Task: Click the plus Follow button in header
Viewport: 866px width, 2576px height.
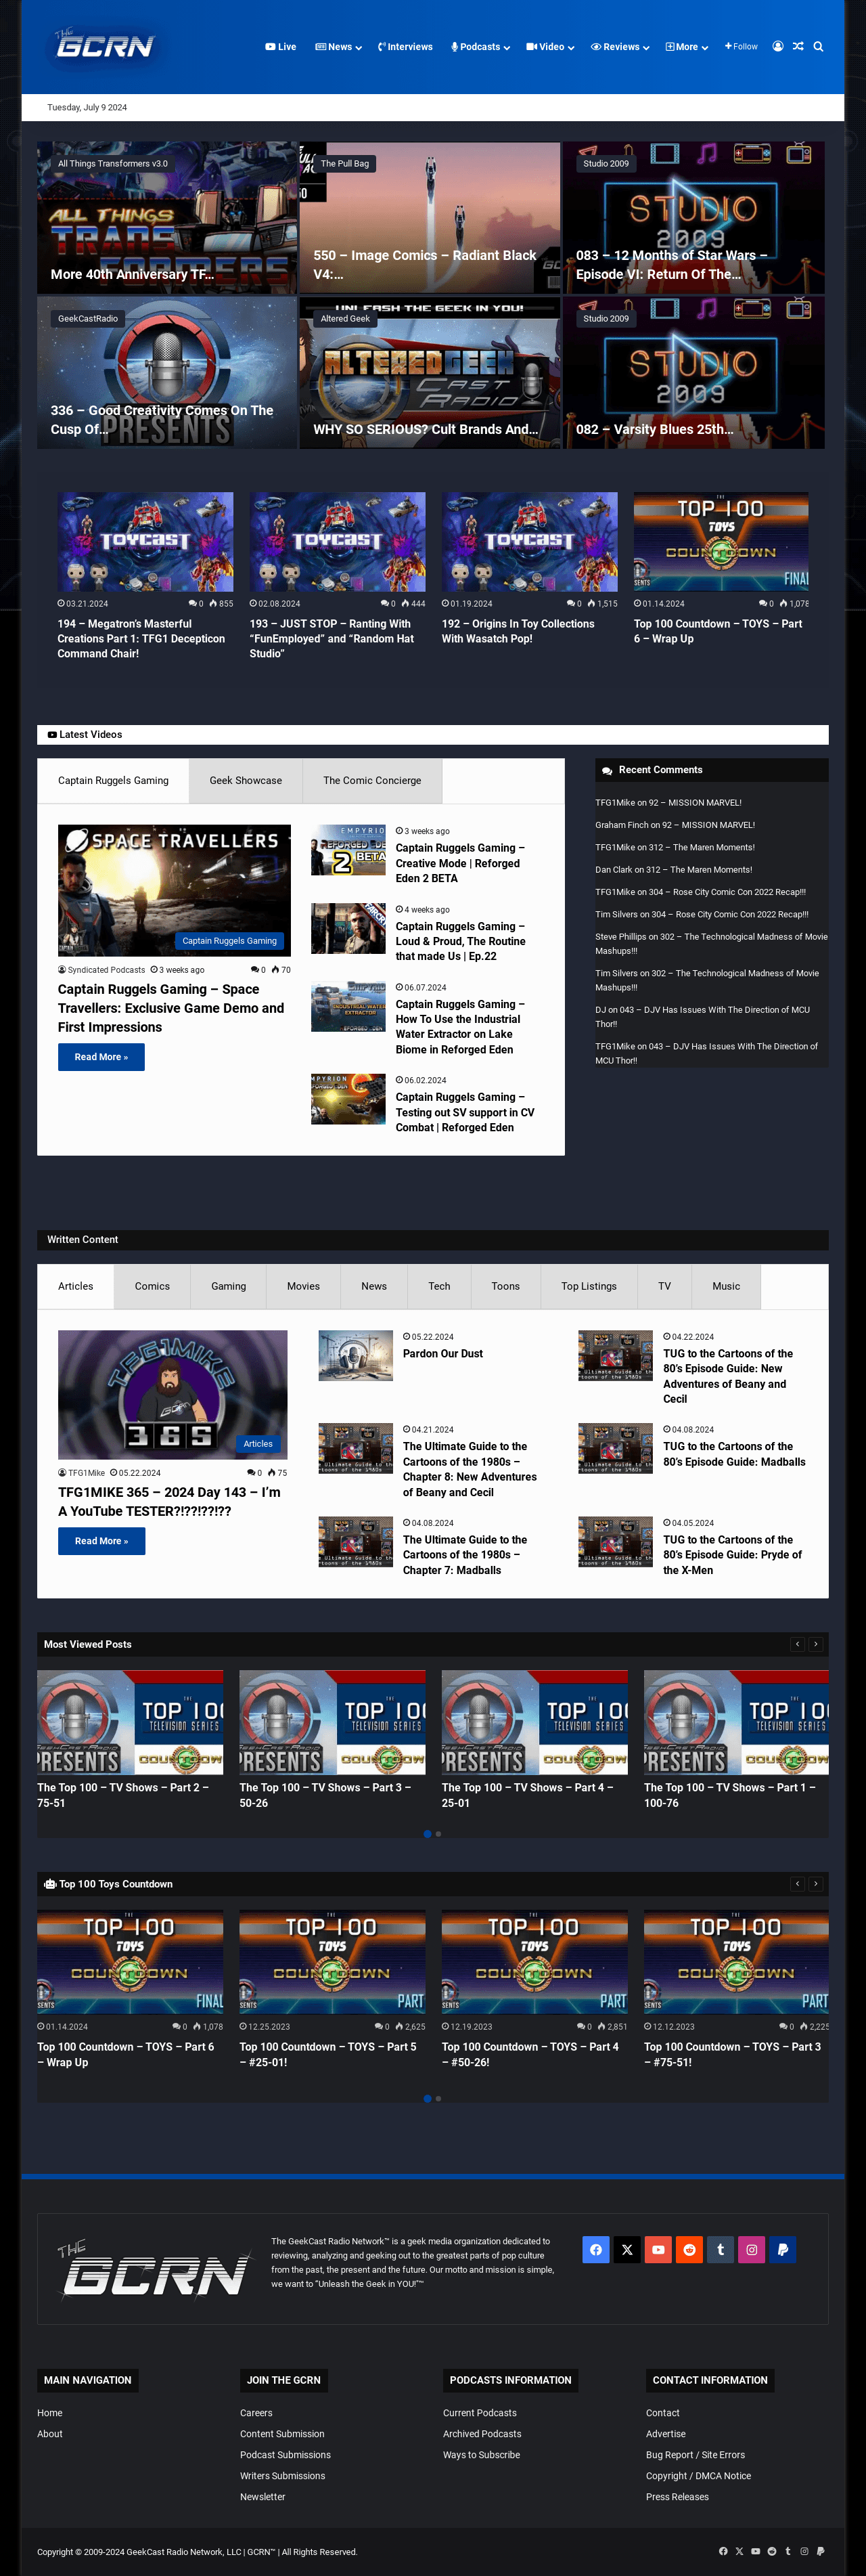Action: 741,46
